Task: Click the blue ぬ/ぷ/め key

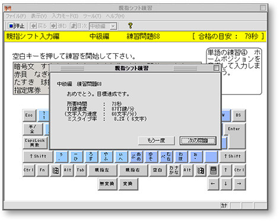Action: 136,156
